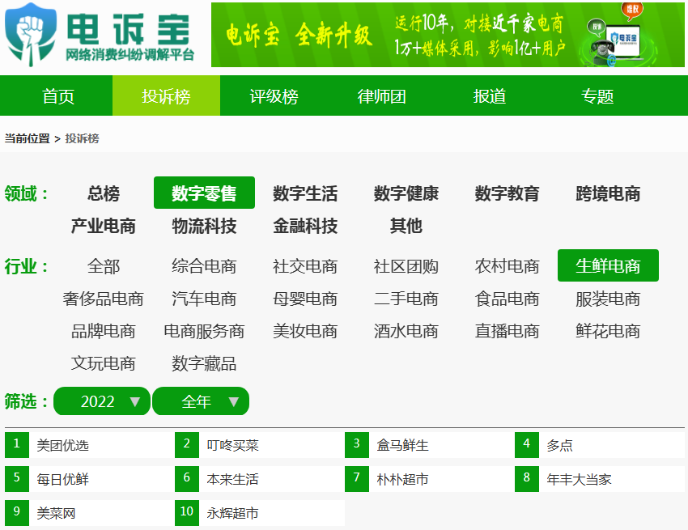This screenshot has width=688, height=530.
Task: Select the 总榜 field filter
Action: click(104, 193)
